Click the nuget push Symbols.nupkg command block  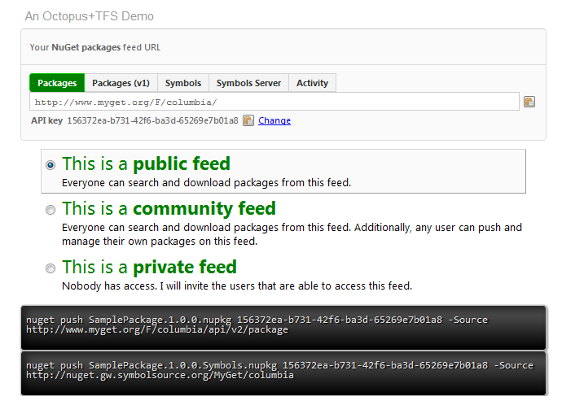pyautogui.click(x=283, y=371)
